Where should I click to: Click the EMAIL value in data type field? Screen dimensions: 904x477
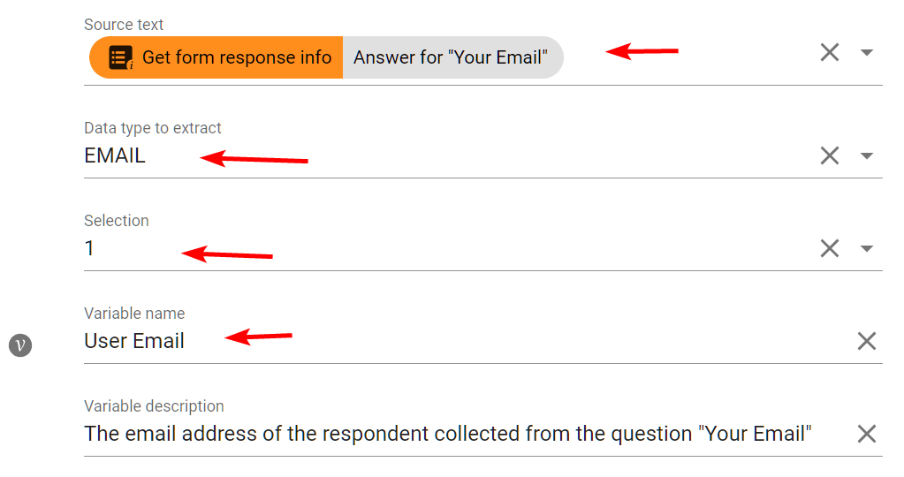click(x=115, y=156)
